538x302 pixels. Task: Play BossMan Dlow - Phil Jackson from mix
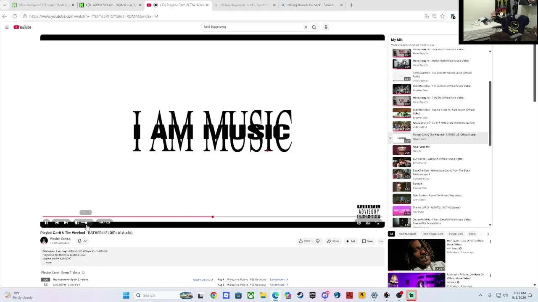[x=439, y=89]
